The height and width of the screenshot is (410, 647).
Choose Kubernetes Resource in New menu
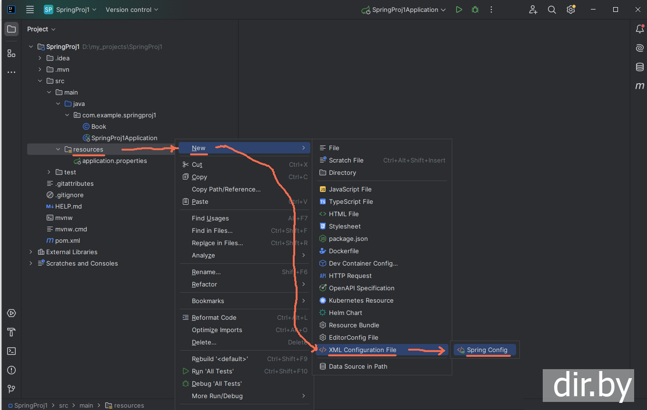361,300
